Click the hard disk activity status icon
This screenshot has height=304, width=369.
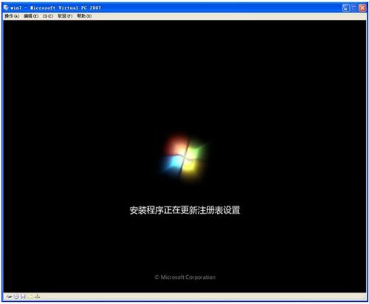tap(9, 297)
